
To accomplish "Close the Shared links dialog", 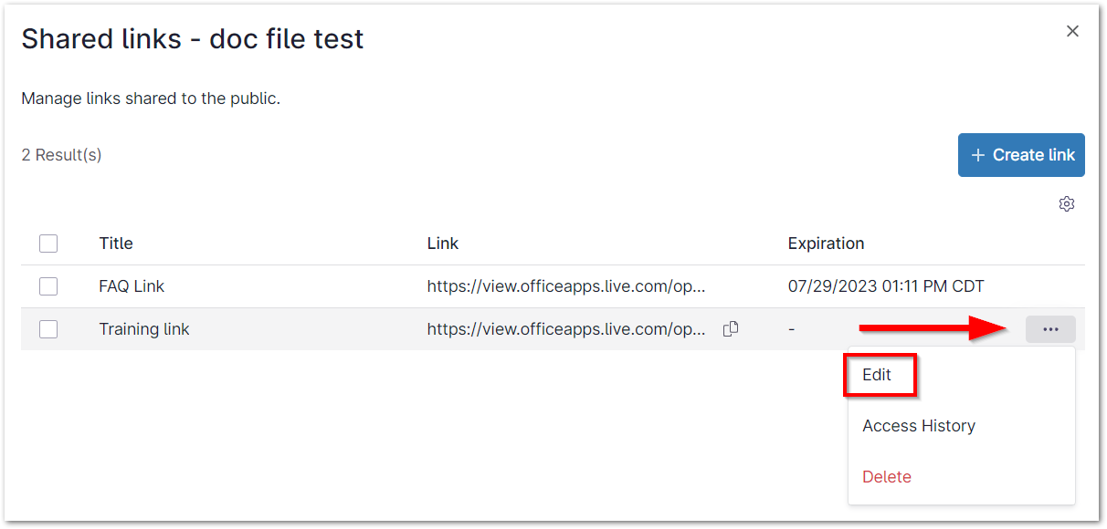I will (x=1072, y=32).
